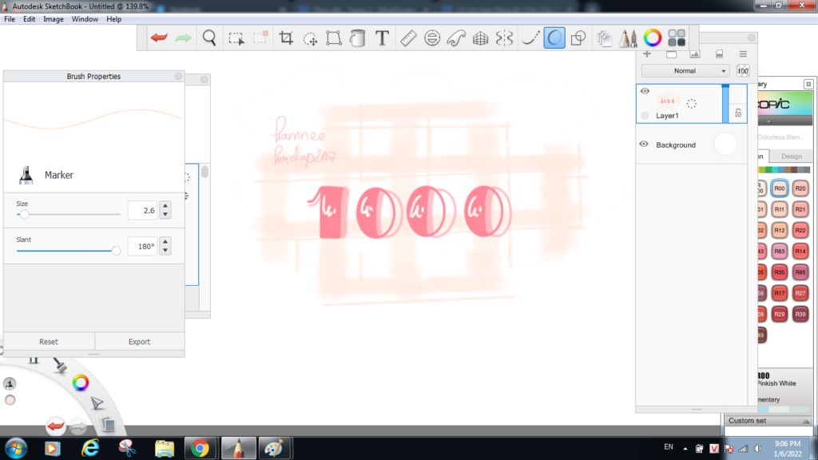Adjust the brush Size slider handle
Image resolution: width=818 pixels, height=460 pixels.
coord(24,214)
